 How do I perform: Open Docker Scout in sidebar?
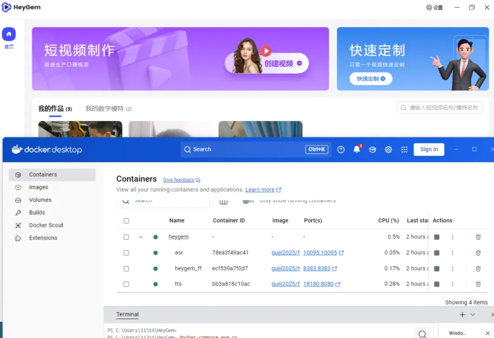(52, 225)
